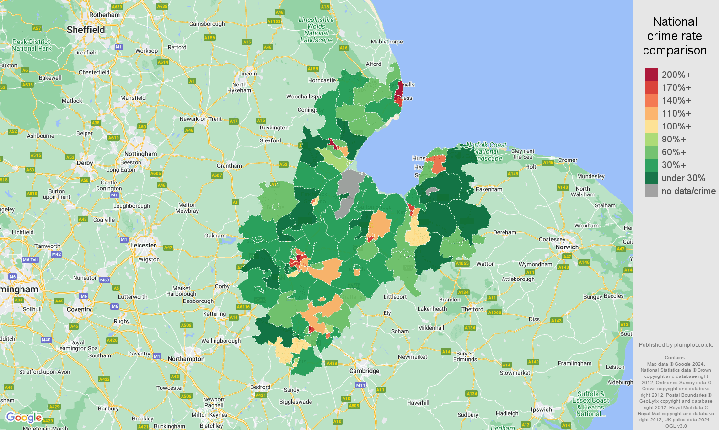
Task: Click the National crime rate comparison title
Action: coord(675,36)
